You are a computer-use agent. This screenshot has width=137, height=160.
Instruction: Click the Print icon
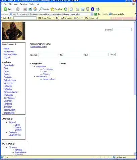pos(77,9)
